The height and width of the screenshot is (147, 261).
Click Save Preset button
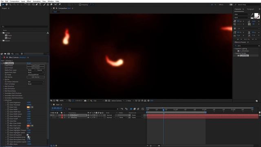(x=35, y=68)
